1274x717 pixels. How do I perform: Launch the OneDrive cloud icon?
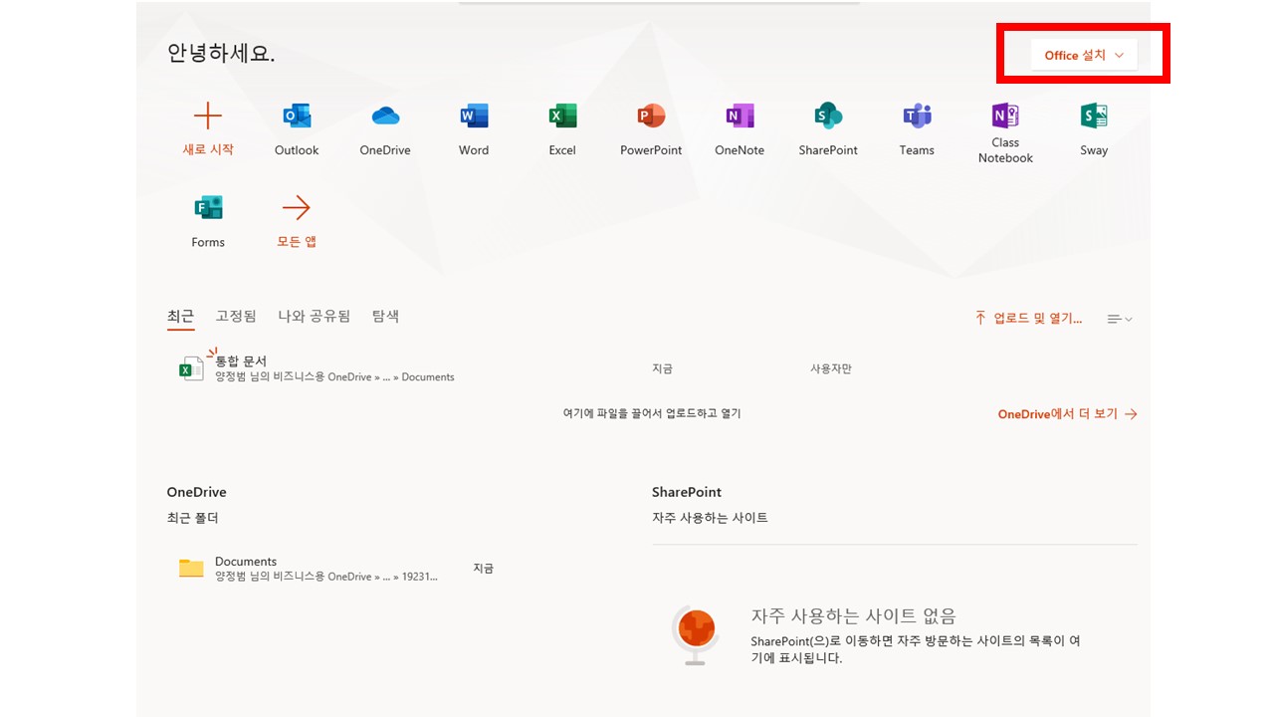click(x=385, y=117)
